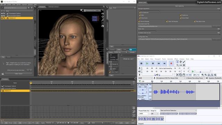222x125 pixels.
Task: Click Audacity Skip to Start button
Action: [x=159, y=64]
